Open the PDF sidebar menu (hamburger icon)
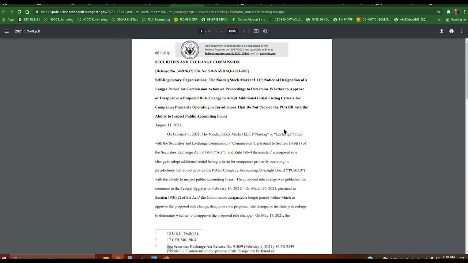Image resolution: width=468 pixels, height=263 pixels. pyautogui.click(x=7, y=31)
